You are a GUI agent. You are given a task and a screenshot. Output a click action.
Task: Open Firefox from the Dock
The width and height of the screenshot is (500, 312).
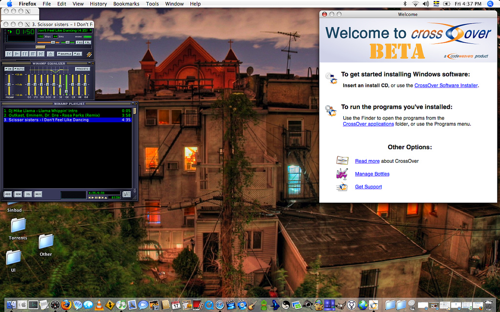66,305
